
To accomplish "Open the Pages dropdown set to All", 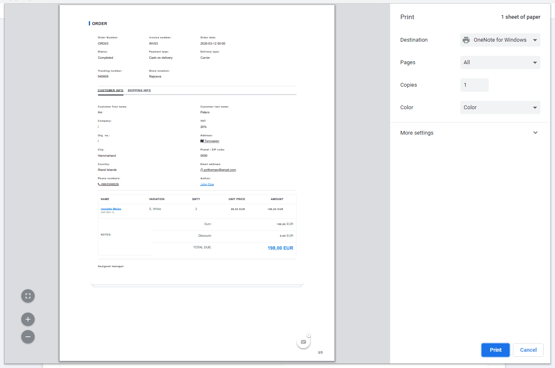I will coord(500,63).
